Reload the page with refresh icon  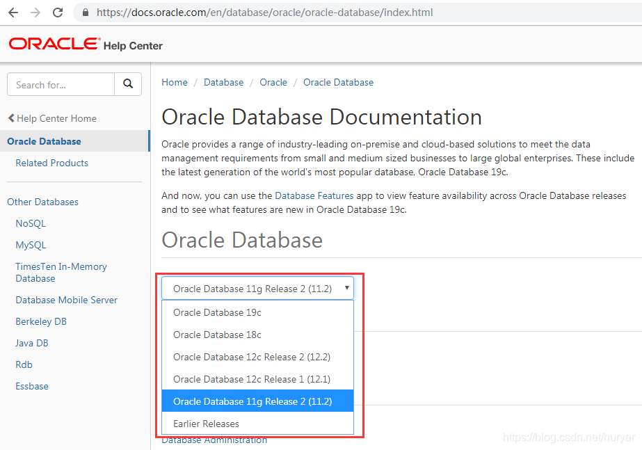pos(58,13)
